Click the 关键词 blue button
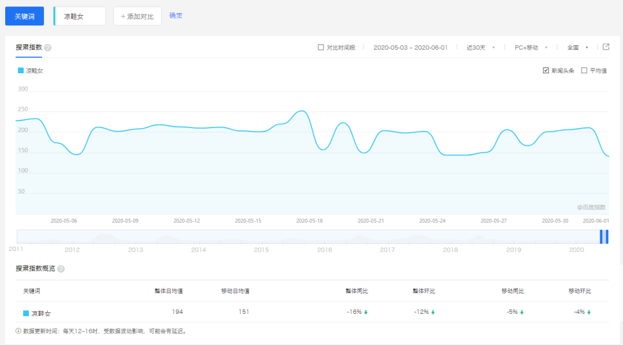 (x=25, y=16)
